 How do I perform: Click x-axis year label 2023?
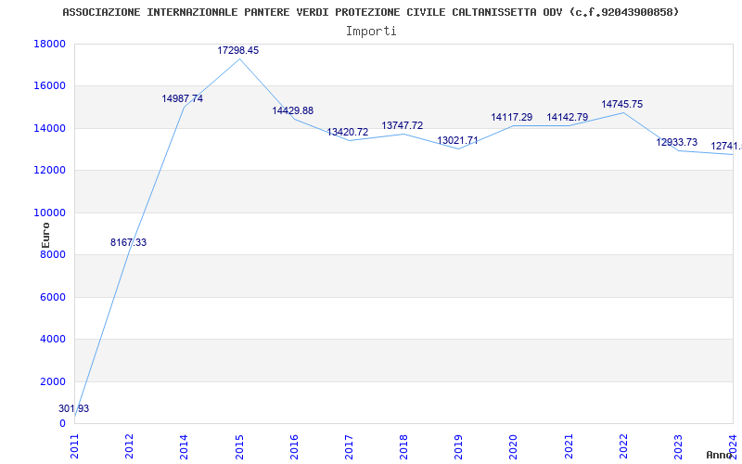(678, 446)
